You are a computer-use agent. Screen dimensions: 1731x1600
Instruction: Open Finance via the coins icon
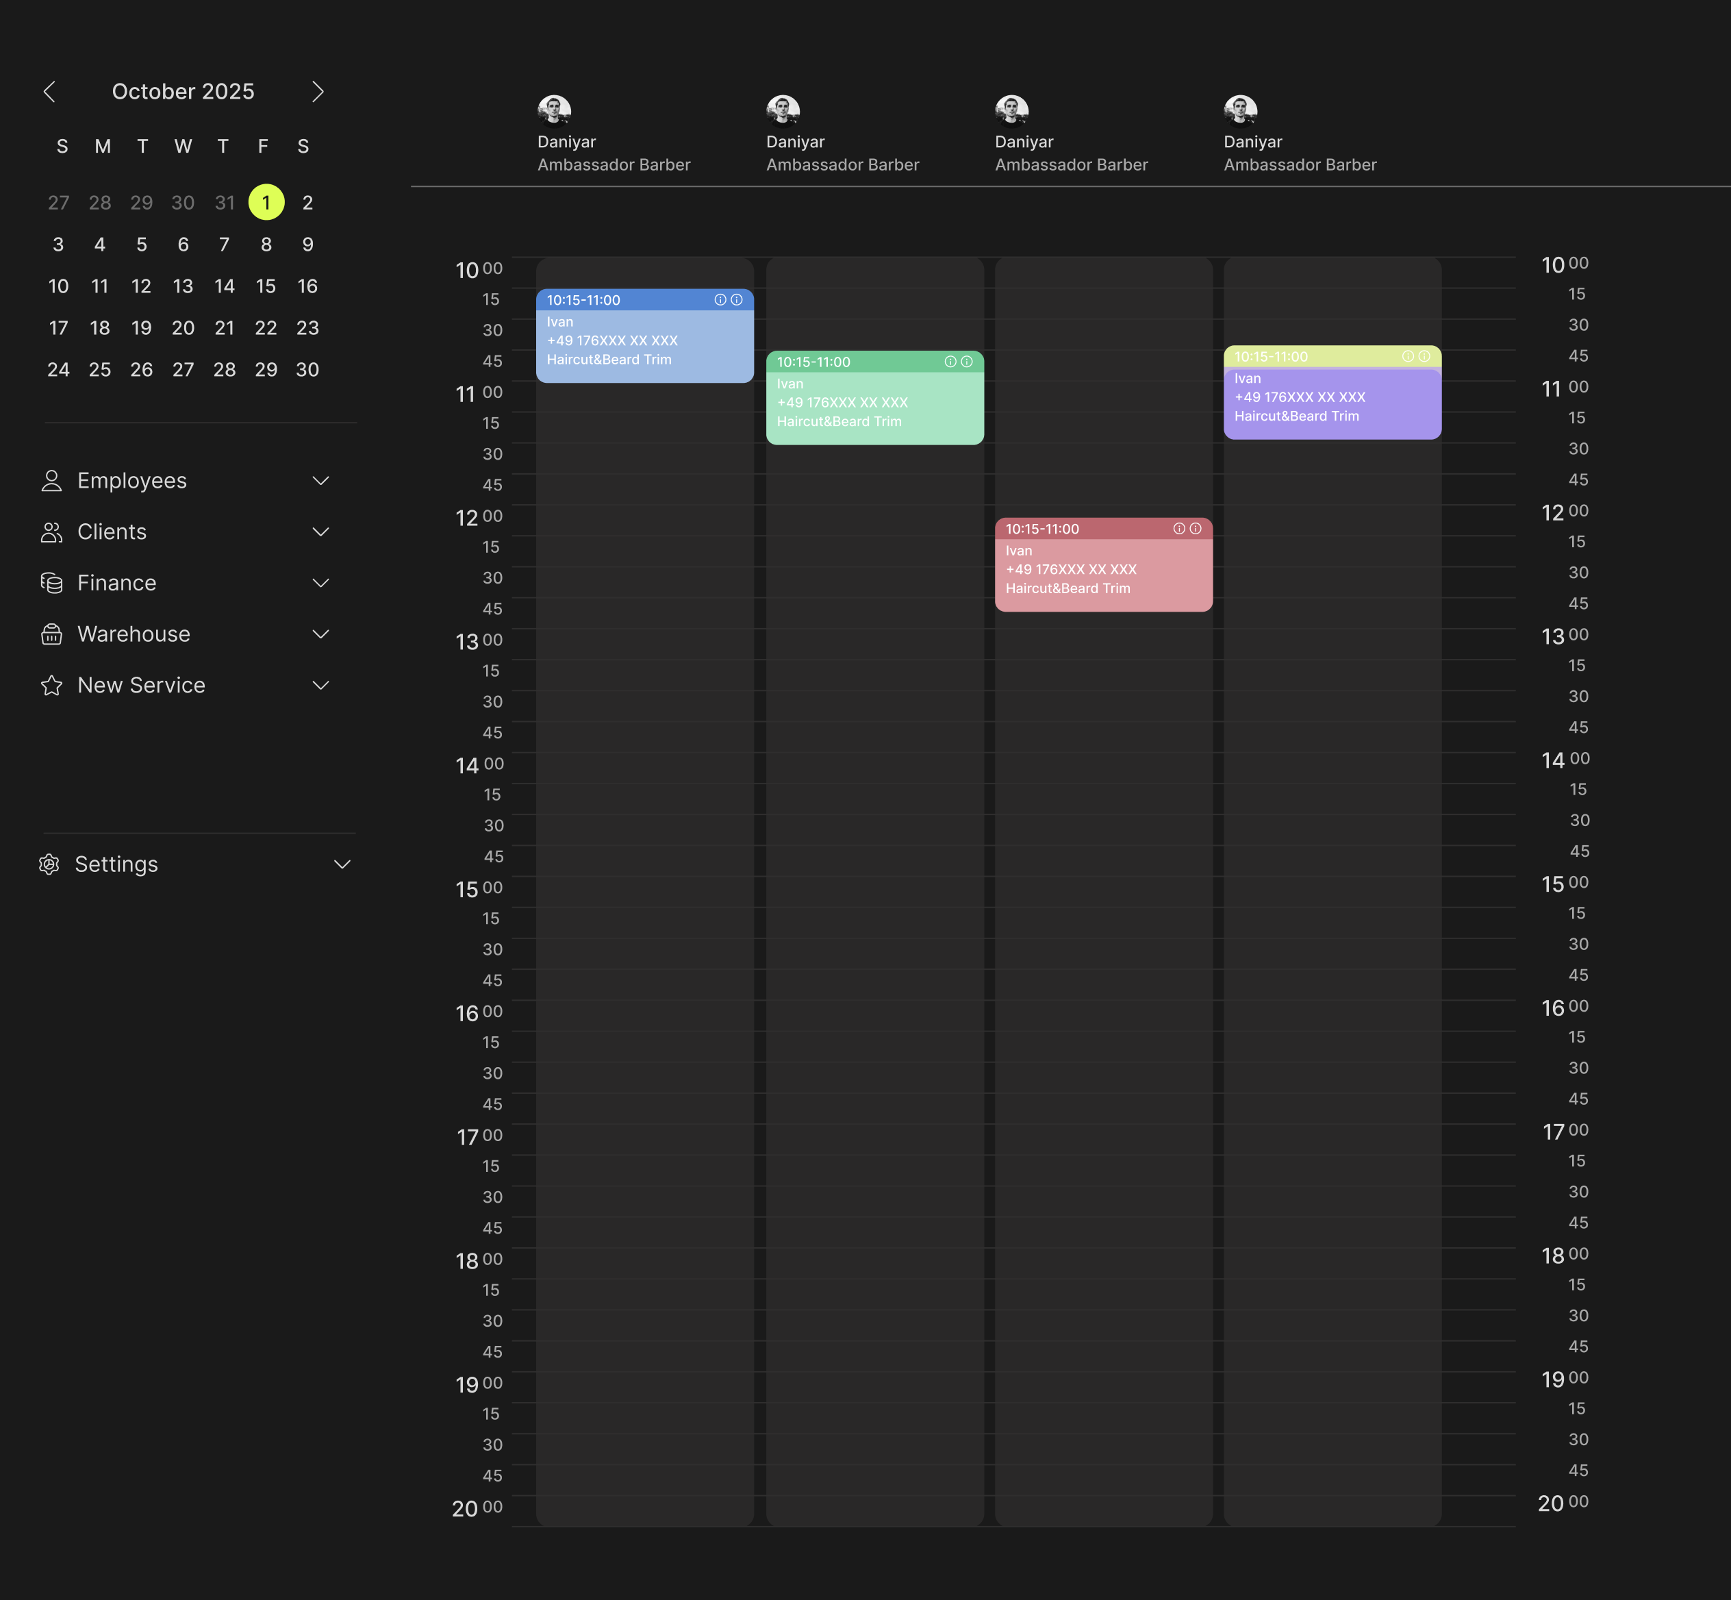(51, 583)
